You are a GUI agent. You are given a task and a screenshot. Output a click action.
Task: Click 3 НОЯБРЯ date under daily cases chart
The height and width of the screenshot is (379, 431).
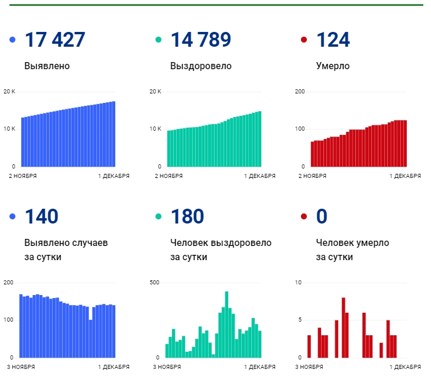coord(21,367)
